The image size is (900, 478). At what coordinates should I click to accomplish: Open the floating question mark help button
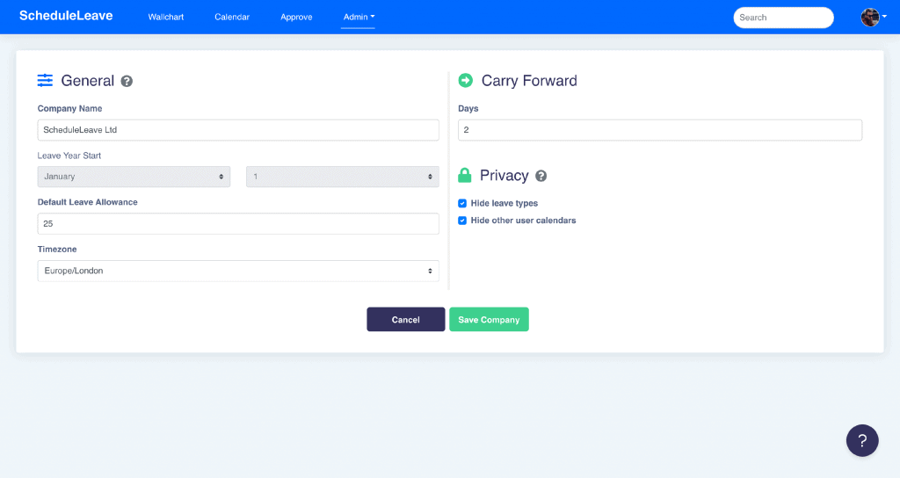(x=862, y=440)
